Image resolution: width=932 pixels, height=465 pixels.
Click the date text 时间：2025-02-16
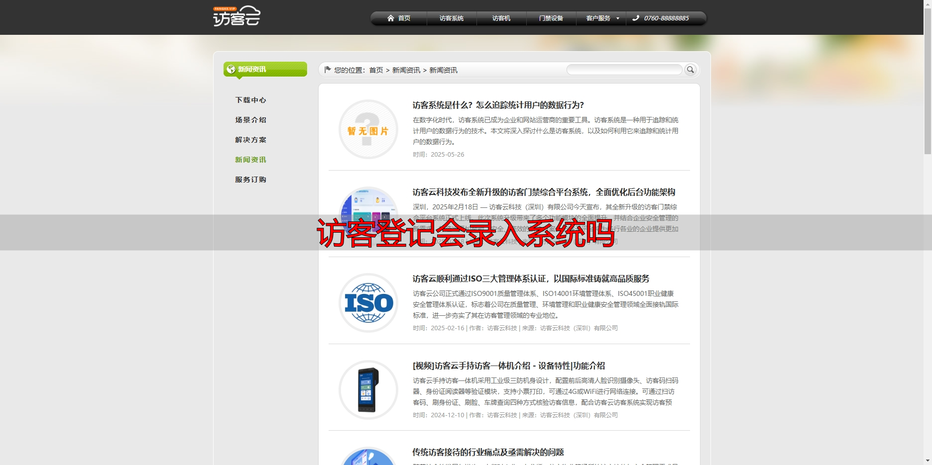point(439,328)
